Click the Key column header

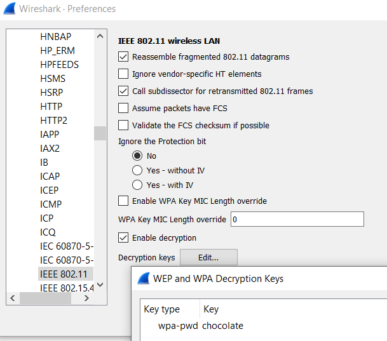click(x=211, y=309)
